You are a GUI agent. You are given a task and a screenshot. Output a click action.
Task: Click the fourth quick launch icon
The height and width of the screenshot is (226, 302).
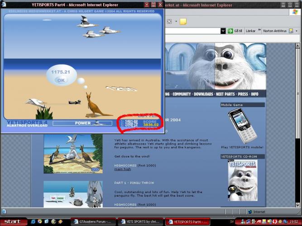[53, 221]
